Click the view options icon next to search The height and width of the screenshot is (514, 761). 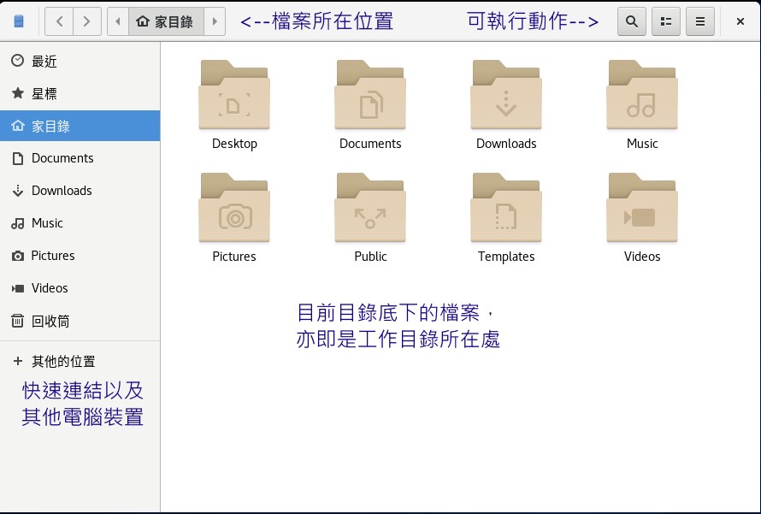pyautogui.click(x=665, y=21)
